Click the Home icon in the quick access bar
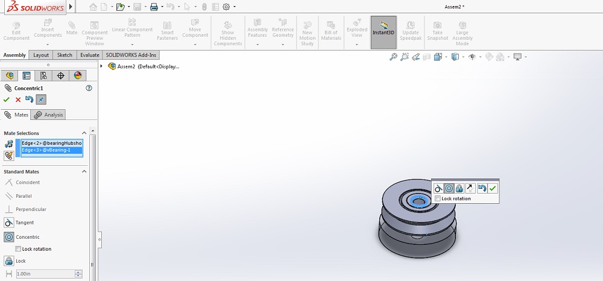The image size is (603, 281). click(x=93, y=7)
